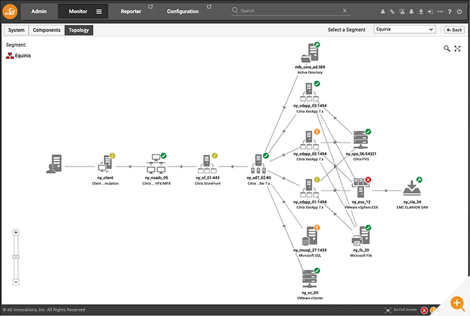Click the power logout icon

point(459,11)
